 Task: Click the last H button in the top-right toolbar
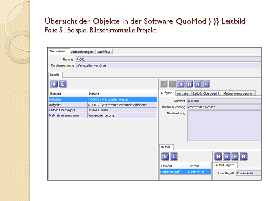206,84
